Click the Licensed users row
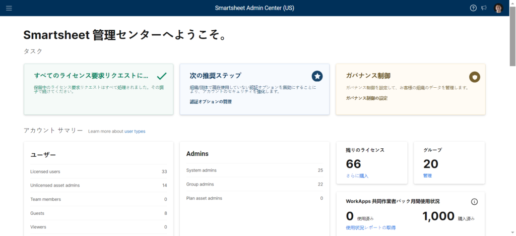 coord(99,171)
